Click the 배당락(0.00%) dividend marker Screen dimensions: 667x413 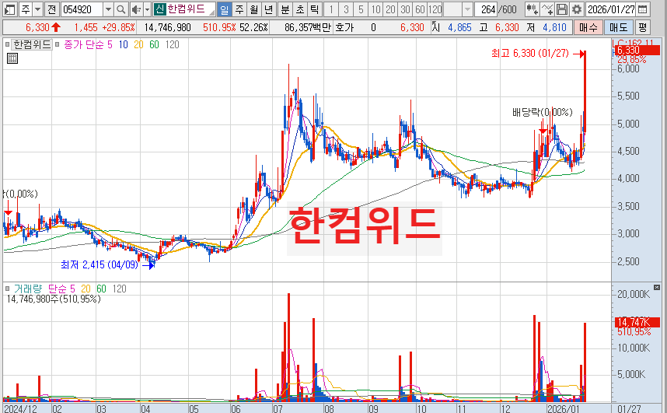(x=543, y=113)
